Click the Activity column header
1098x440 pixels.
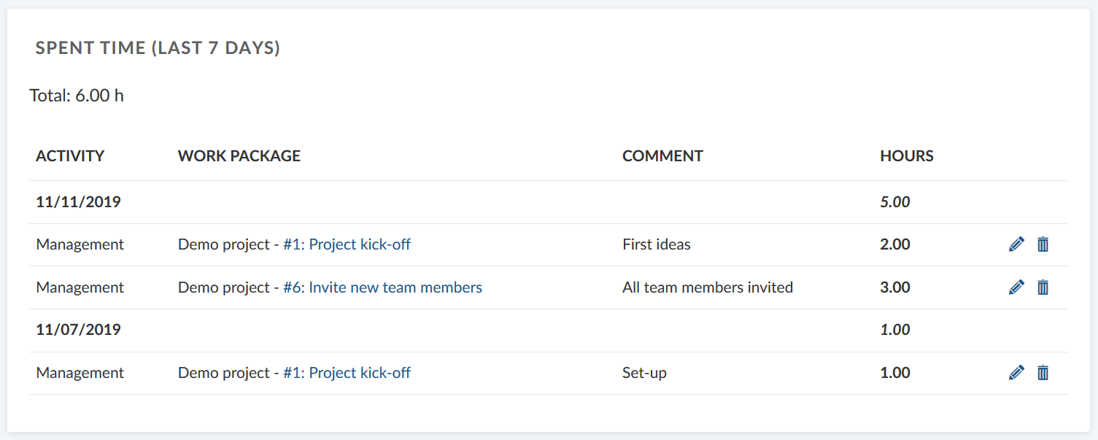coord(70,156)
